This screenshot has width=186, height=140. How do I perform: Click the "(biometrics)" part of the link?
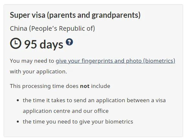159,61
